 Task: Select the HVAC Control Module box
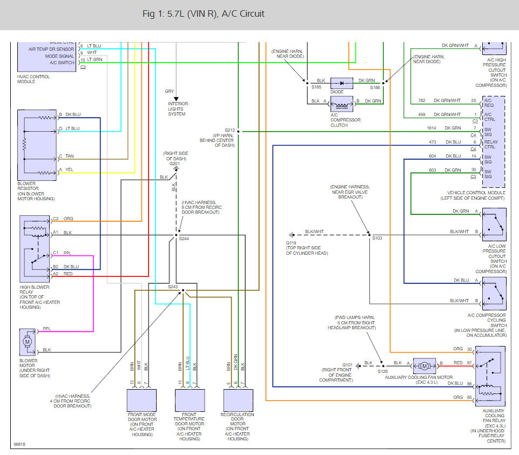(46, 57)
